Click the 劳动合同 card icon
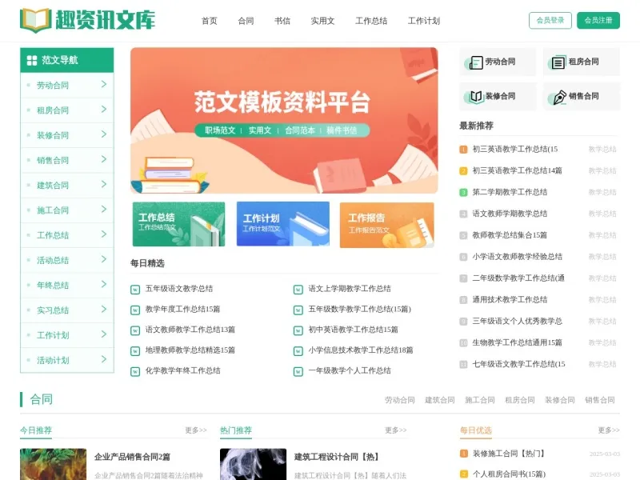Screen dimensions: 640x480 click(x=475, y=62)
